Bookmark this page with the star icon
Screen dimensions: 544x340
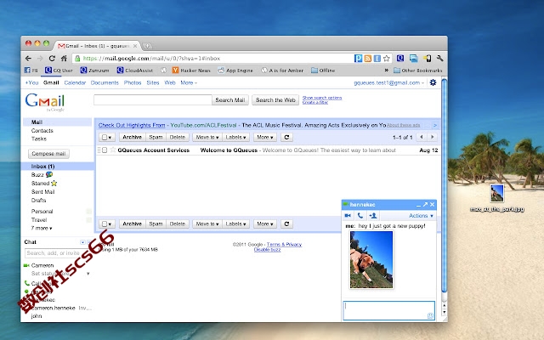[x=387, y=59]
